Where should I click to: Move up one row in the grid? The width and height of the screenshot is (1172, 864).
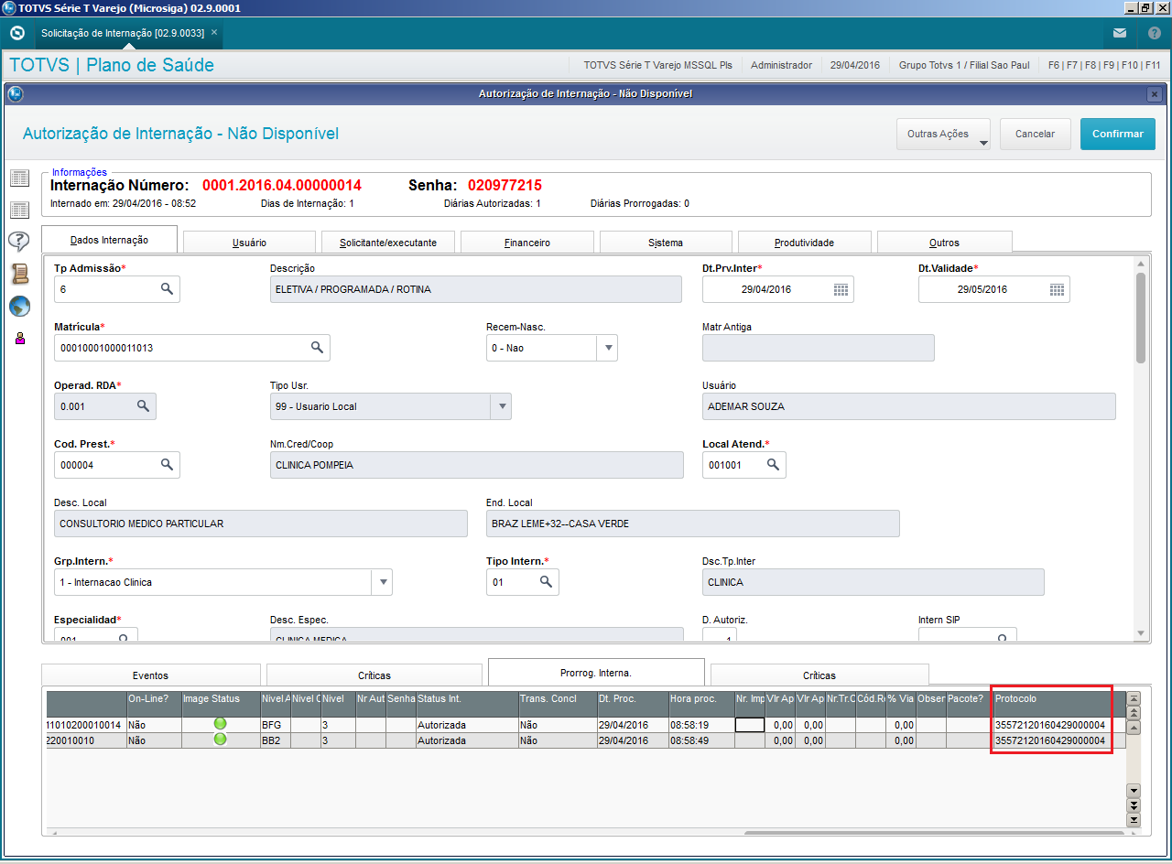[x=1134, y=728]
